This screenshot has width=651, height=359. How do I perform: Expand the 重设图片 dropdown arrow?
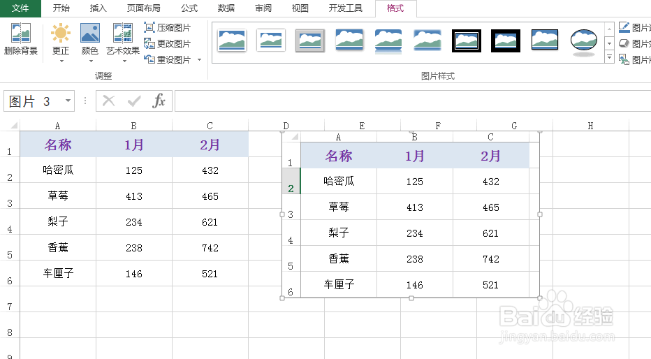(x=199, y=60)
